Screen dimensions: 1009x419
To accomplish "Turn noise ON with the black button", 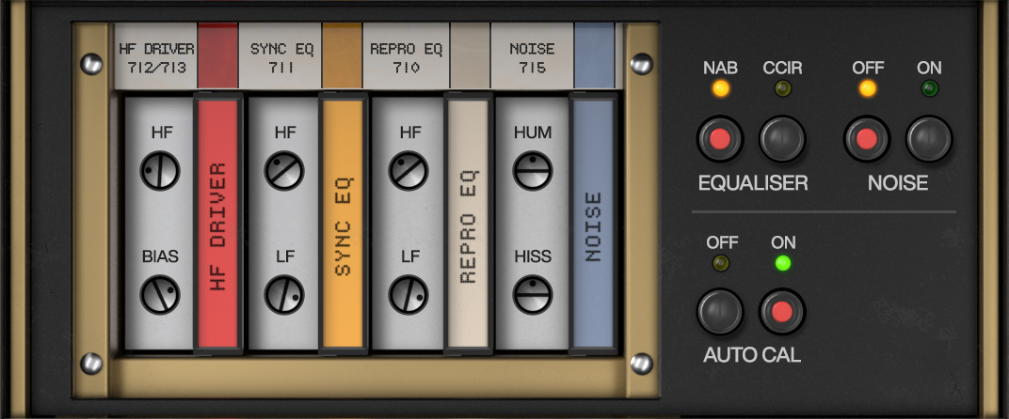I will [929, 138].
